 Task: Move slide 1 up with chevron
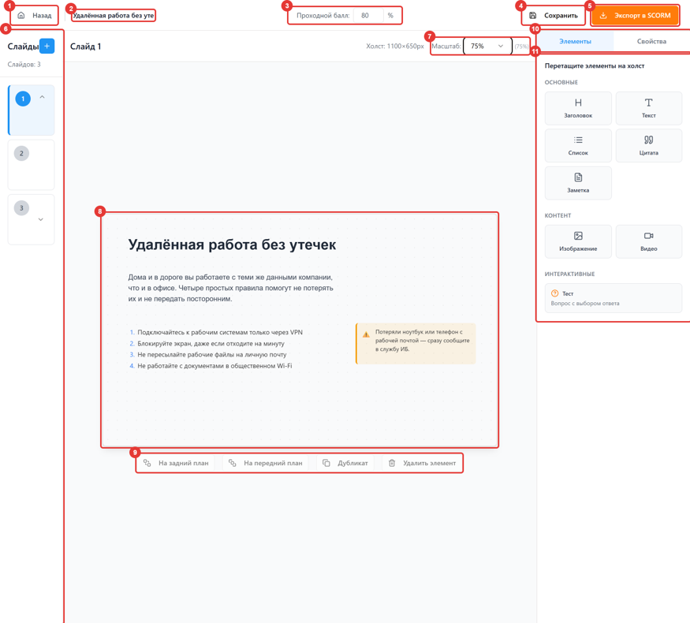pos(43,97)
